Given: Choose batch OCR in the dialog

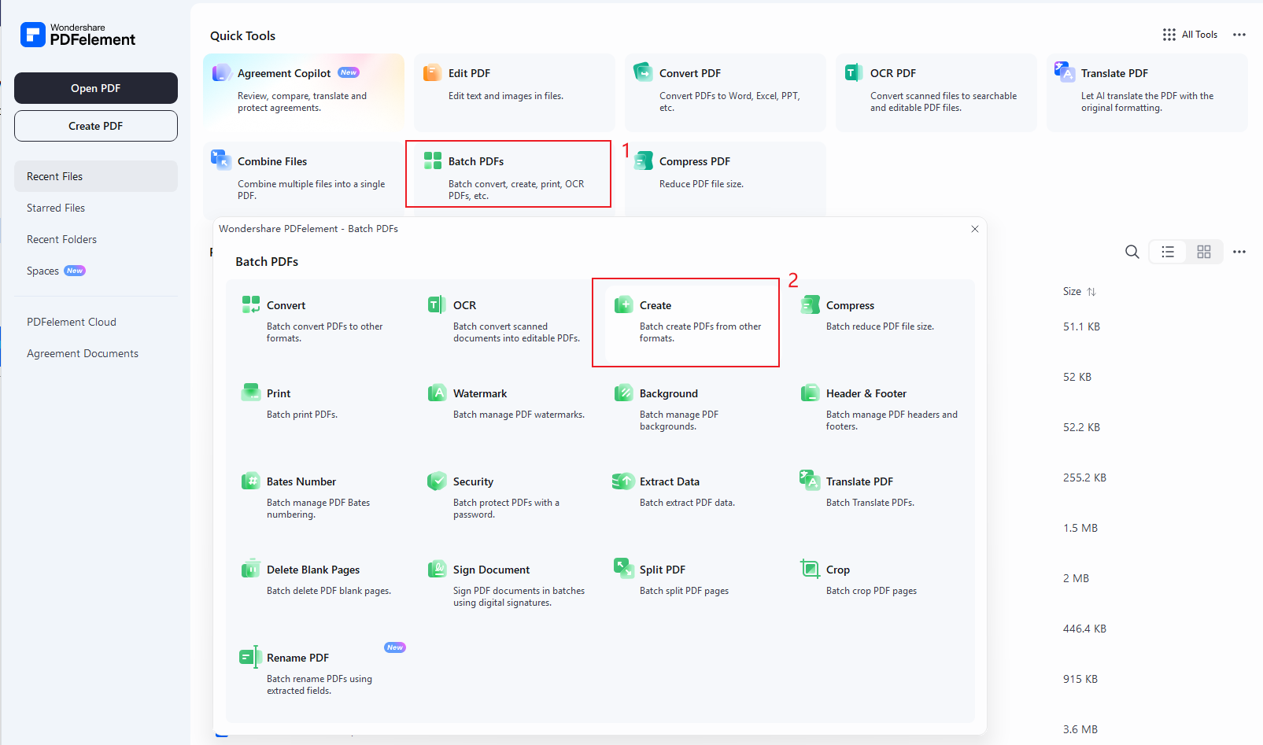Looking at the screenshot, I should pyautogui.click(x=505, y=323).
